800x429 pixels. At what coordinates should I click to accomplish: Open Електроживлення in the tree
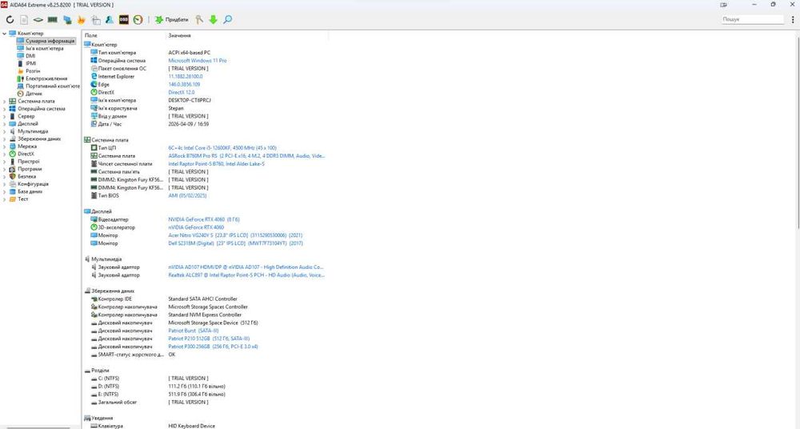pos(46,78)
